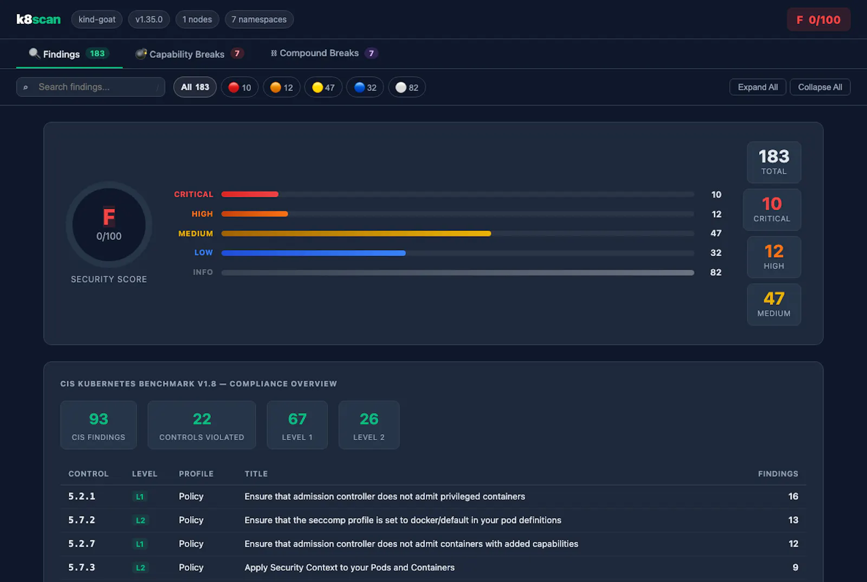Switch to Compound Breaks tab
Viewport: 867px width, 582px height.
click(x=324, y=53)
